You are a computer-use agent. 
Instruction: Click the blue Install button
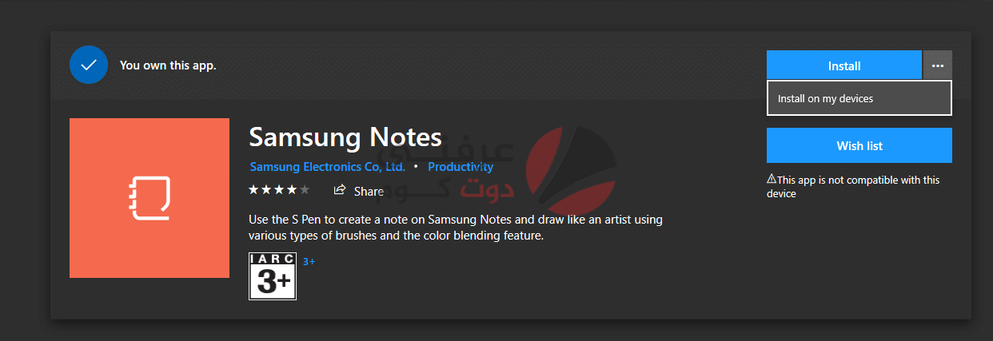[844, 65]
